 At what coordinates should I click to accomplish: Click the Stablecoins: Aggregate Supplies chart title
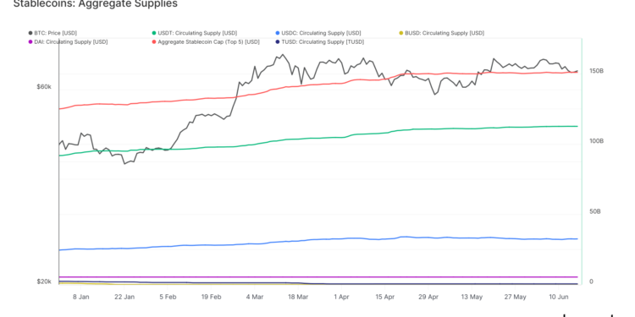[95, 3]
